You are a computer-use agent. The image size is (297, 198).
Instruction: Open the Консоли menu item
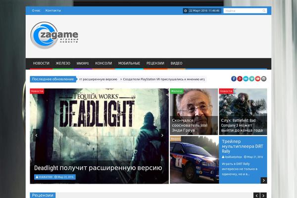point(103,63)
